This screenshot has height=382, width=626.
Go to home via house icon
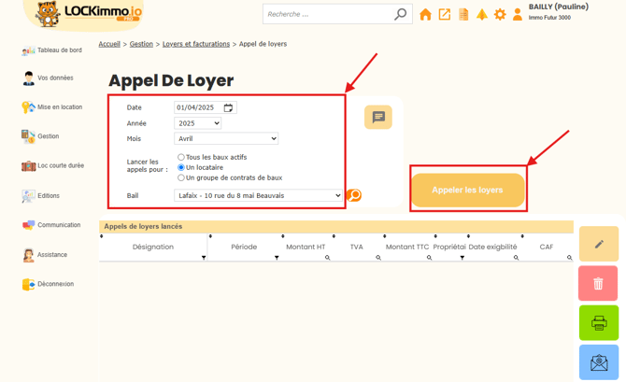point(425,14)
